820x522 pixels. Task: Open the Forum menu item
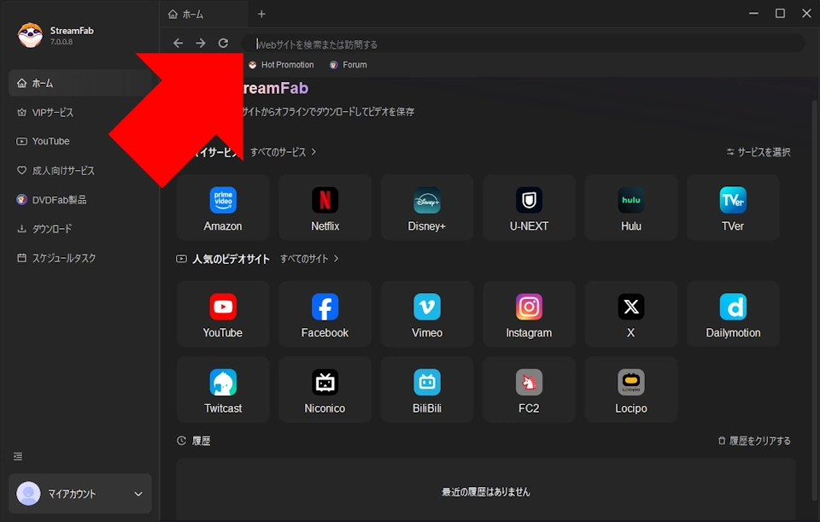click(348, 64)
